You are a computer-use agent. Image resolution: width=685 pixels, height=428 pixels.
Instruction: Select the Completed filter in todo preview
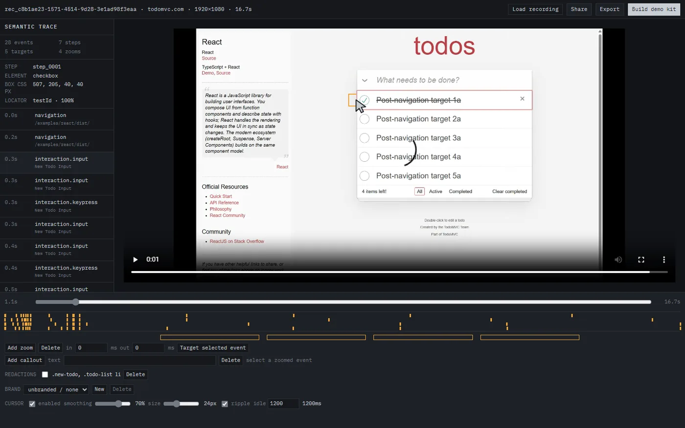[460, 192]
